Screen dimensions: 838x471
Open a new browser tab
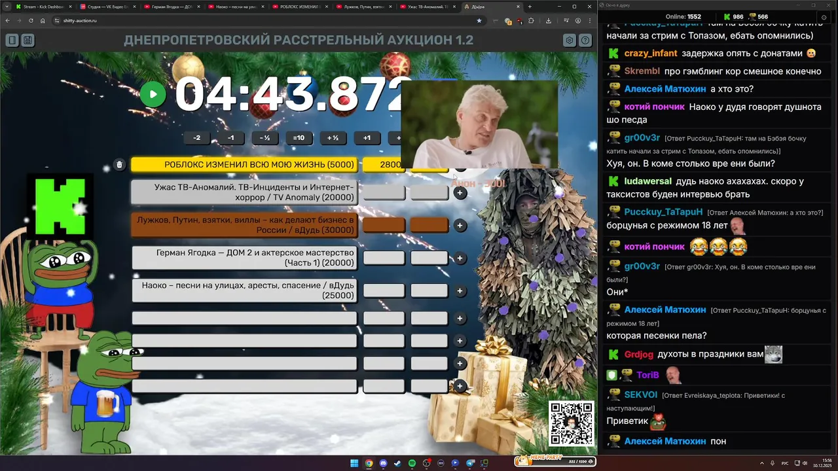point(529,7)
